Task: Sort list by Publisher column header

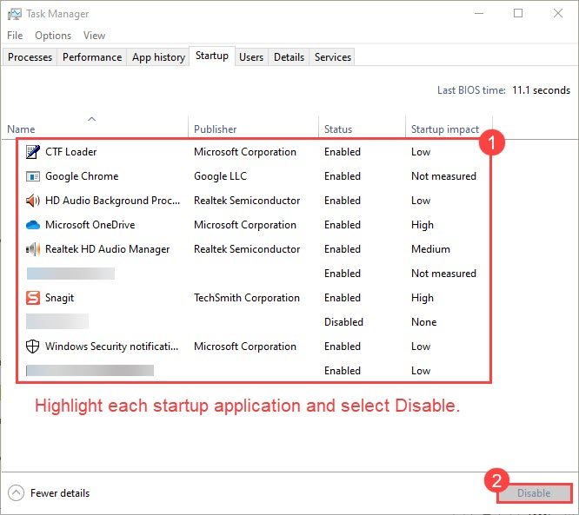Action: pyautogui.click(x=215, y=129)
